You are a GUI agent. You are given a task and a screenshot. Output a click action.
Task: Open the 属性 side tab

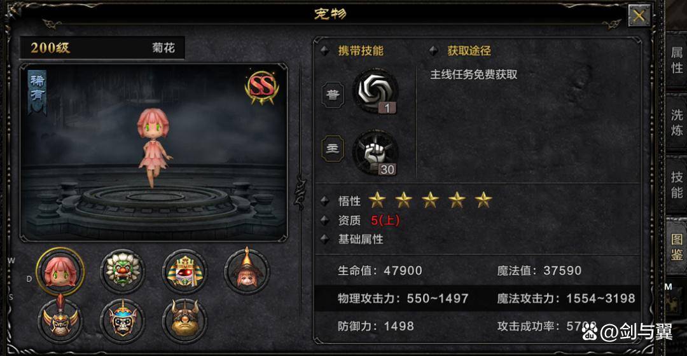coord(676,60)
